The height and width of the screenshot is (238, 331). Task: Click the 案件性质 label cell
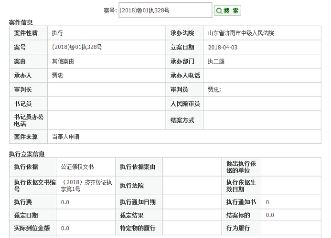click(x=28, y=33)
